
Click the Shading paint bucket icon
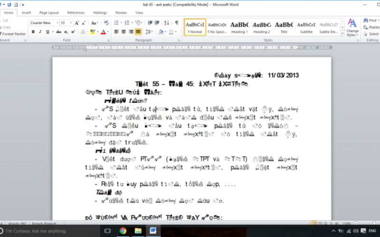click(161, 32)
